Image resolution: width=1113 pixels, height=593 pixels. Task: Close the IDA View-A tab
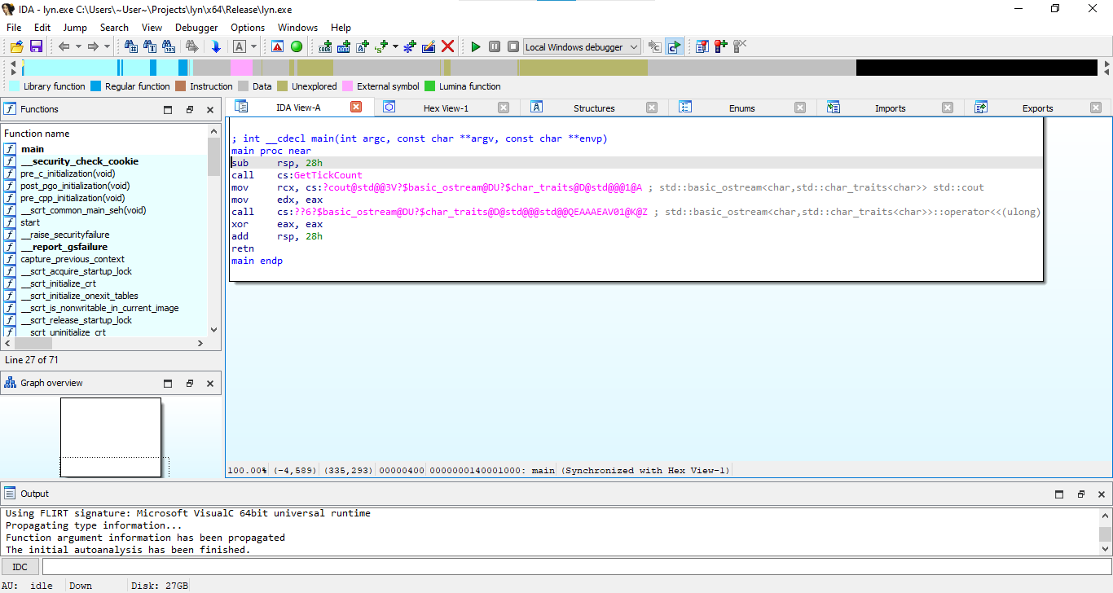pyautogui.click(x=356, y=107)
